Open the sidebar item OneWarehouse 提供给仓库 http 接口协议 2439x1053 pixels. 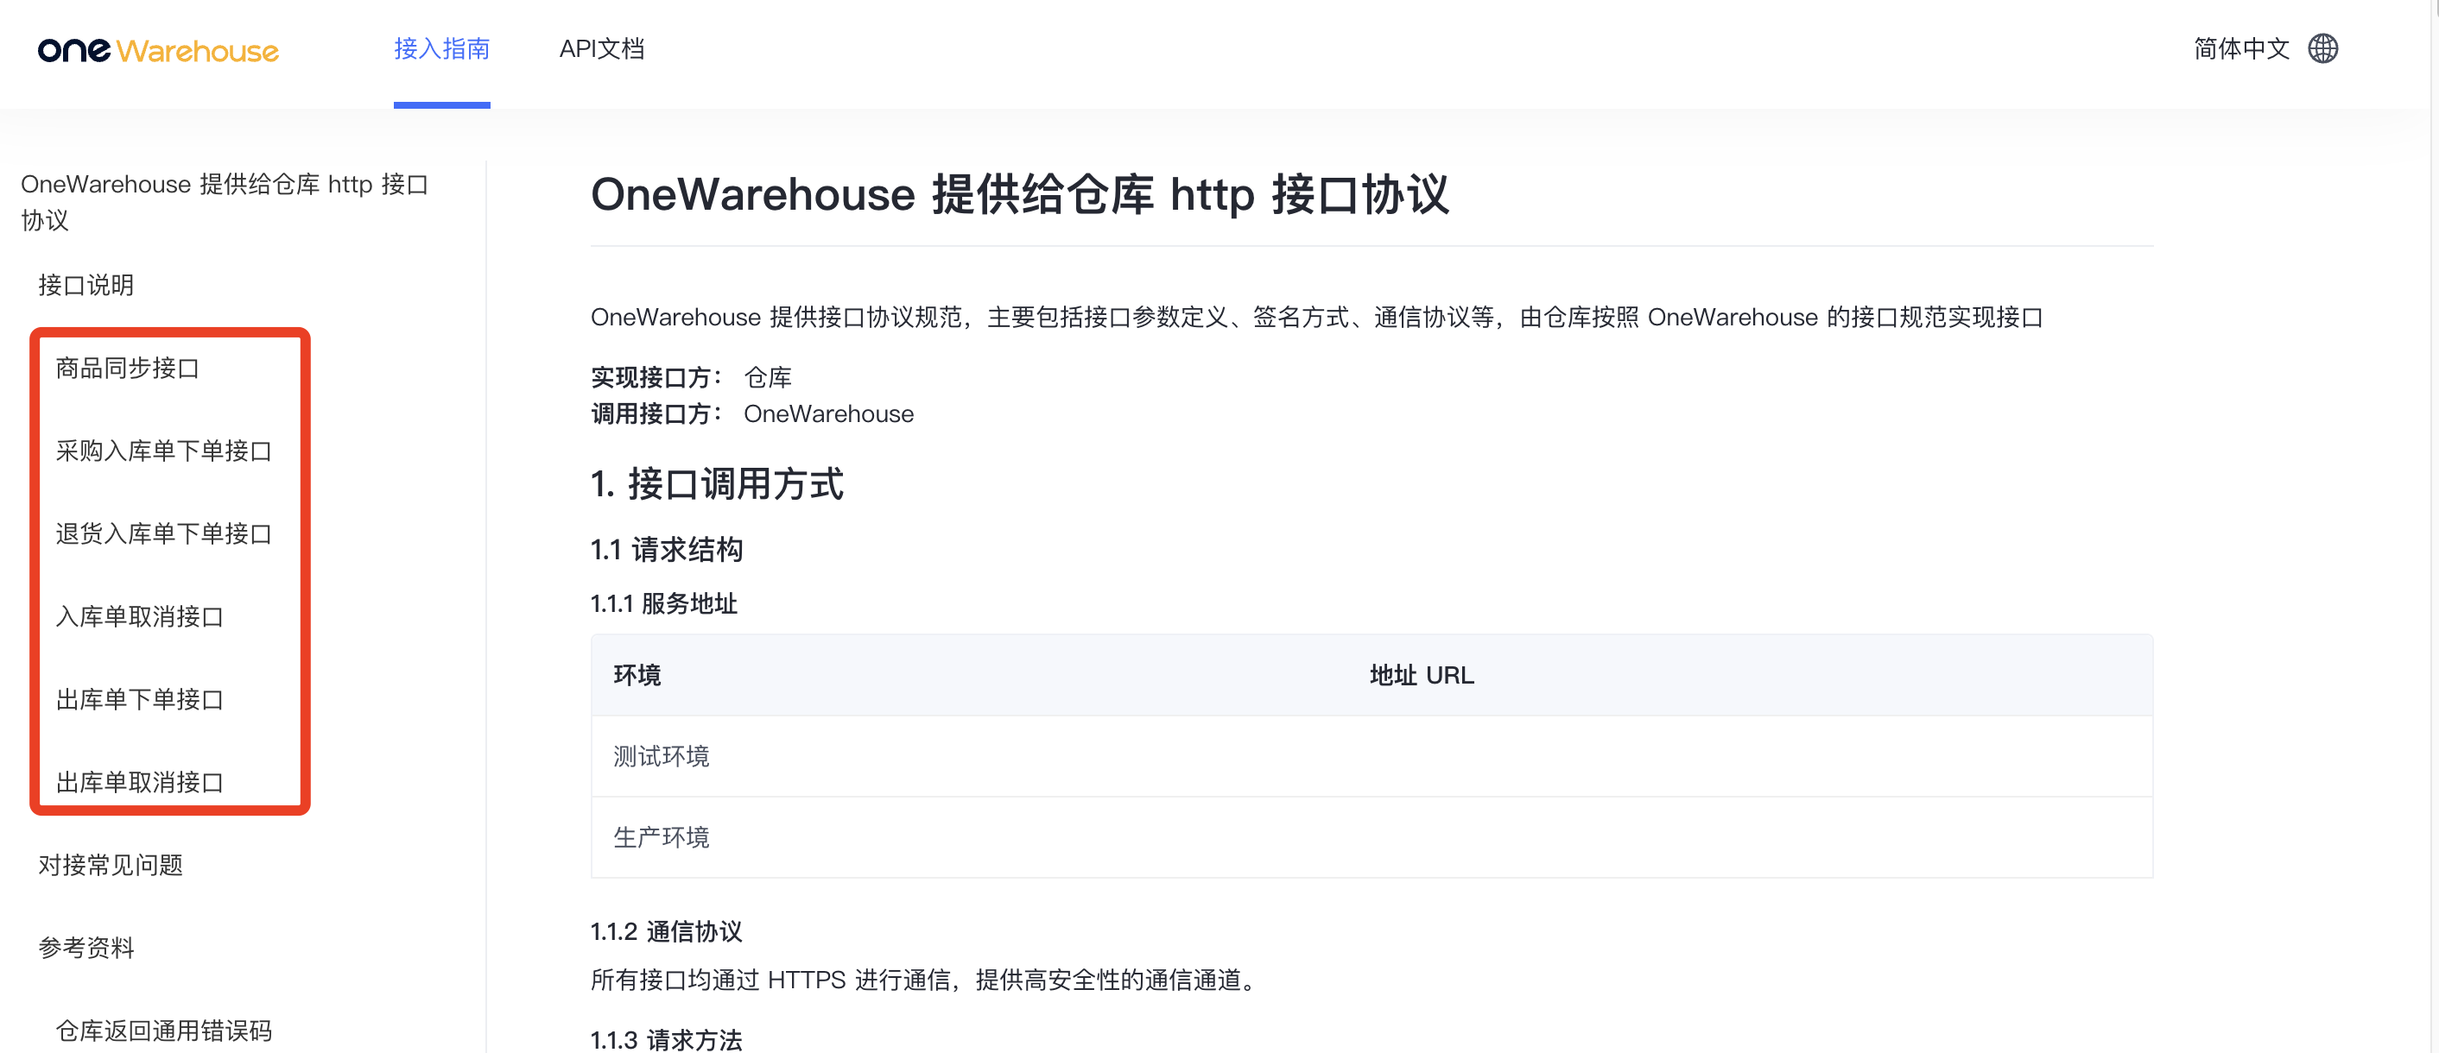coord(225,201)
